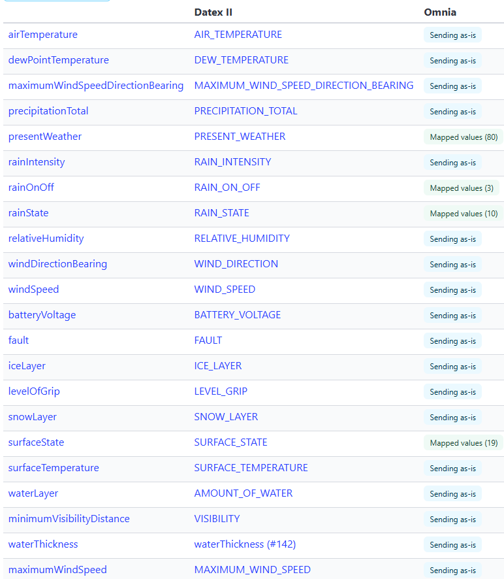This screenshot has height=579, width=504.
Task: Click Sending as-is badge for relativeHumidity
Action: coord(452,239)
